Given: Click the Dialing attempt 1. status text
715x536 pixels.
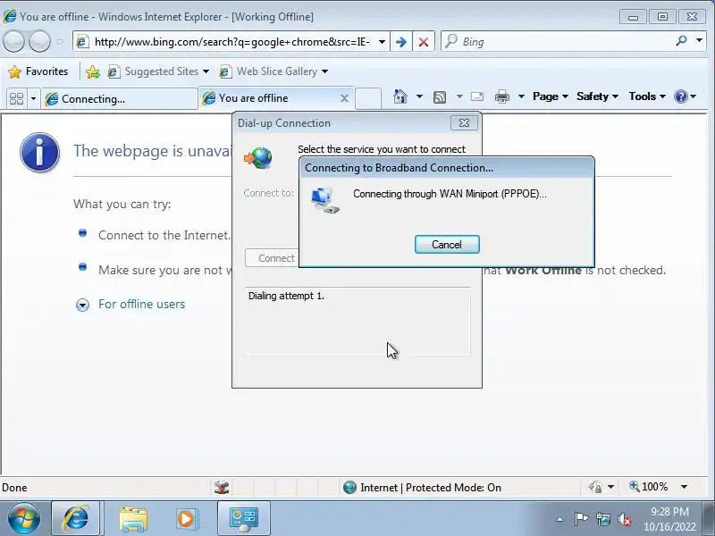Looking at the screenshot, I should pos(286,296).
